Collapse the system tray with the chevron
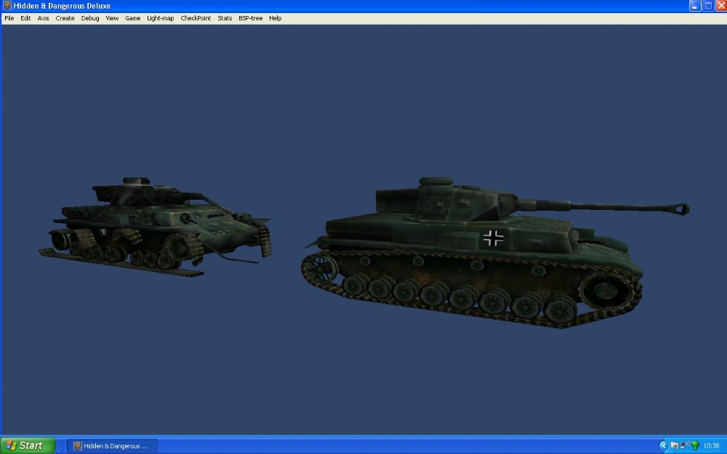The width and height of the screenshot is (727, 454). [x=664, y=445]
